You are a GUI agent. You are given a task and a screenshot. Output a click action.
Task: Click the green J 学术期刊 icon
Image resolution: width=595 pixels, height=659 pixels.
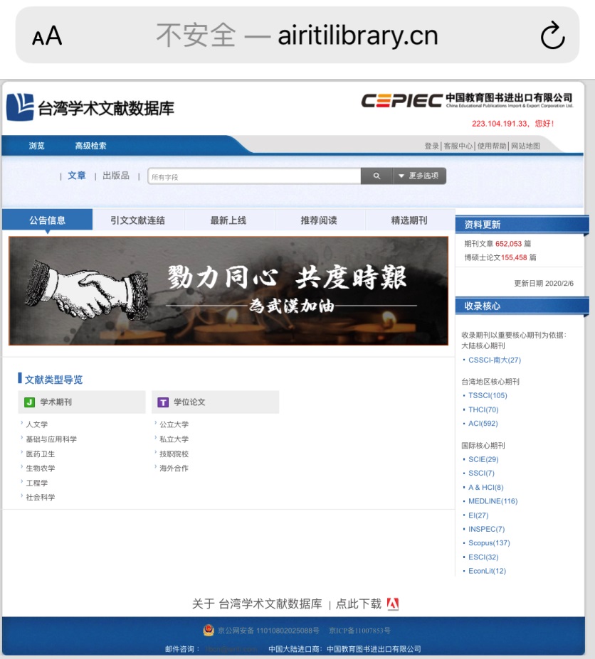pos(29,402)
